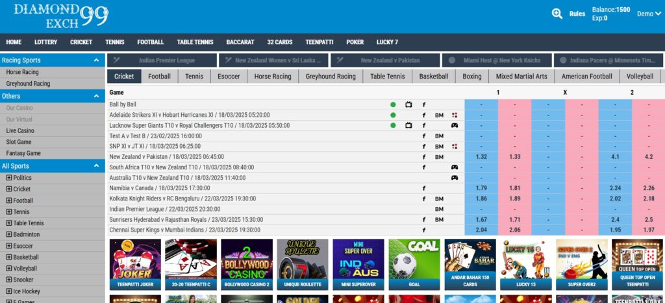Open the Rules link
This screenshot has width=665, height=303.
pyautogui.click(x=577, y=14)
